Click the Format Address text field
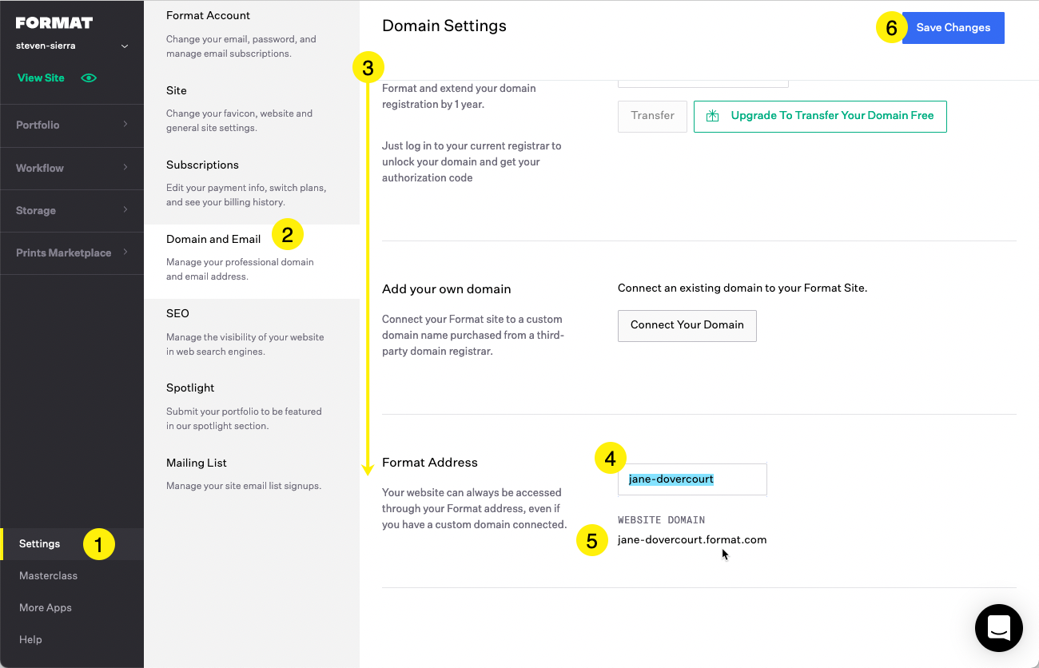The width and height of the screenshot is (1039, 668). pos(692,479)
